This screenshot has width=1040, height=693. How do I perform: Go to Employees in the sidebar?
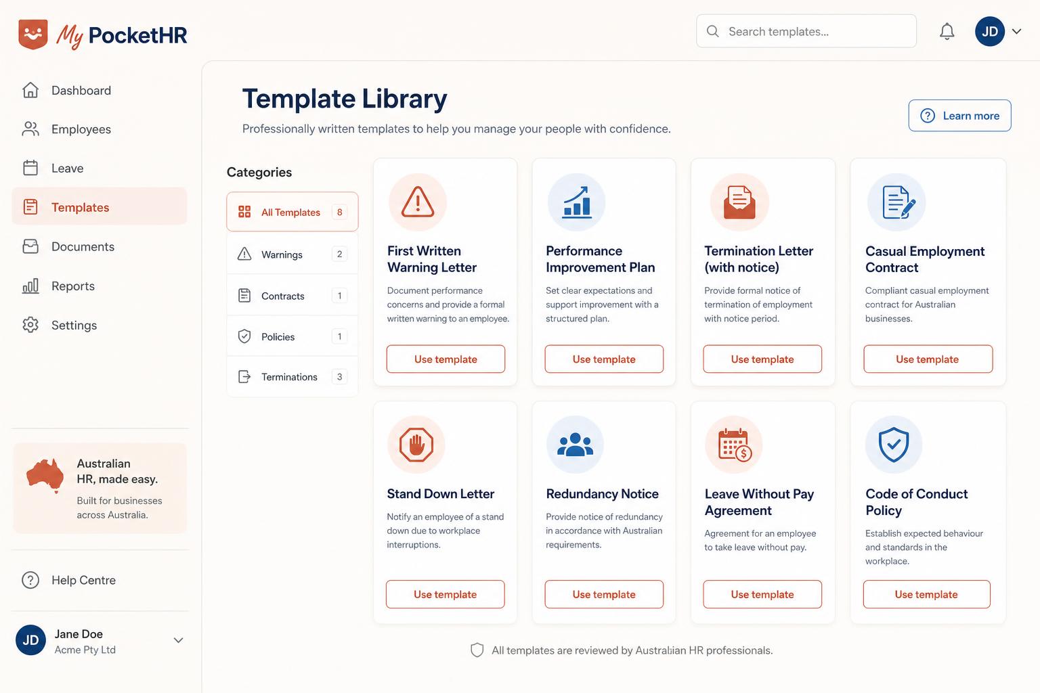click(x=100, y=129)
